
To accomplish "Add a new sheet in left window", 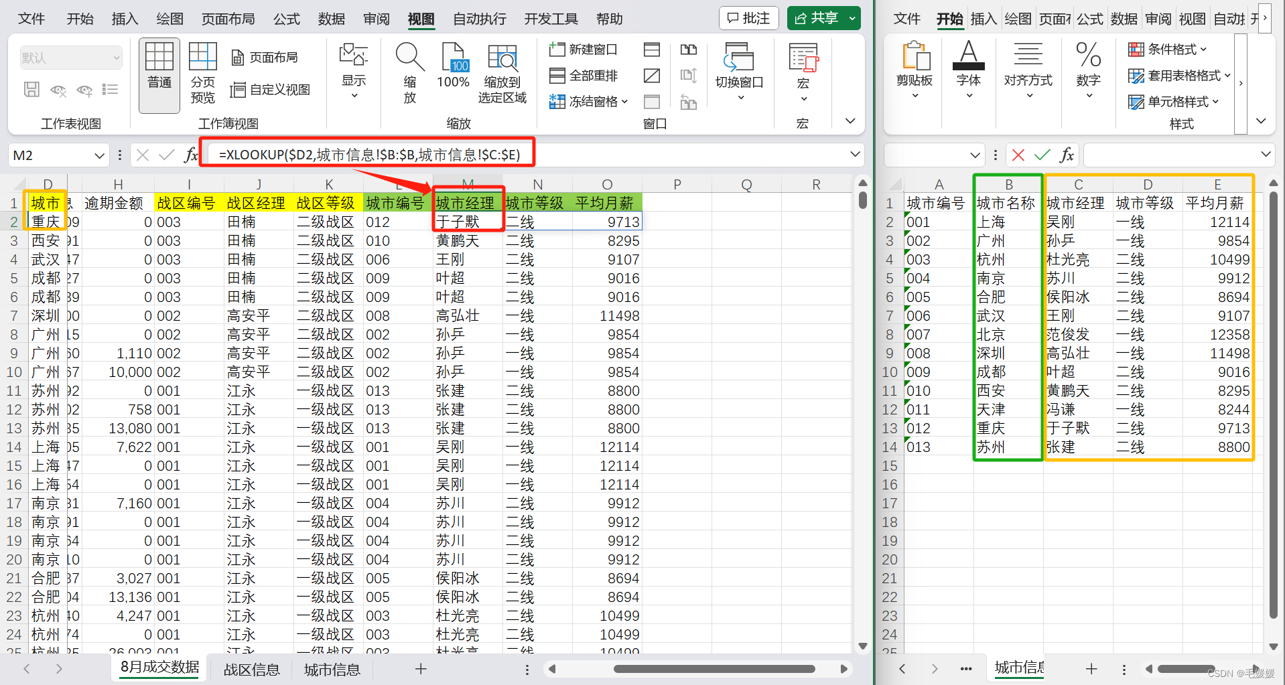I will tap(421, 668).
